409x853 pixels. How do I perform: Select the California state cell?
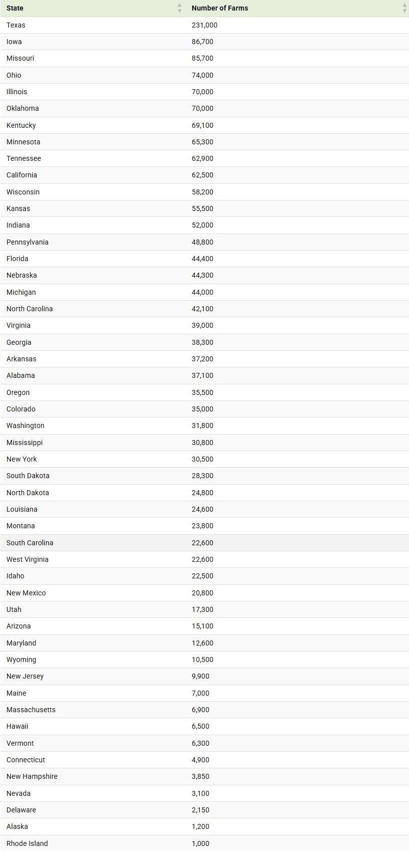[22, 175]
